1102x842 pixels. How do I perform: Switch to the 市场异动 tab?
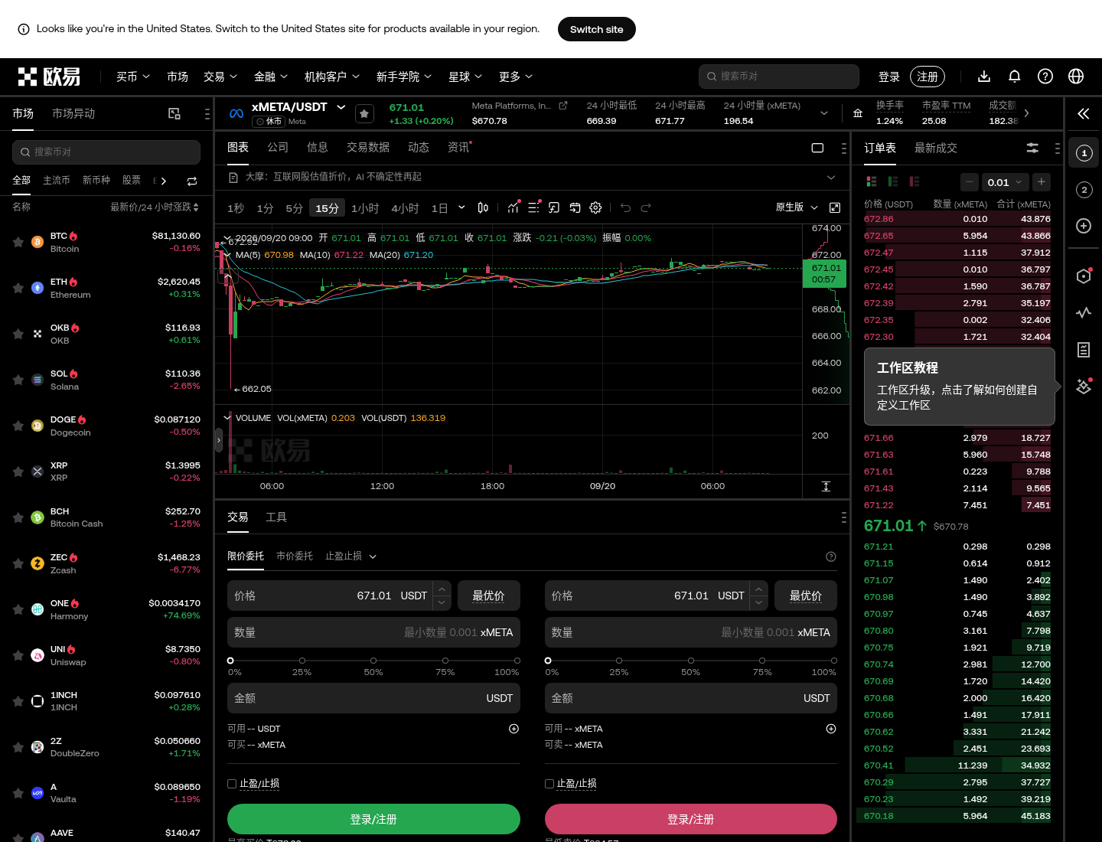[x=73, y=113]
